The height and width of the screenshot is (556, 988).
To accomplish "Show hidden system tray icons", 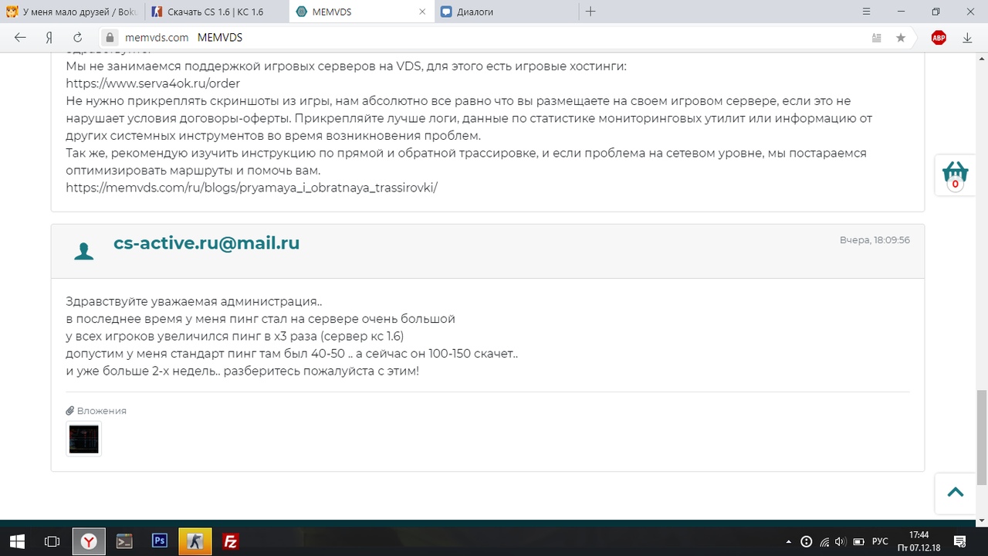I will coord(788,541).
